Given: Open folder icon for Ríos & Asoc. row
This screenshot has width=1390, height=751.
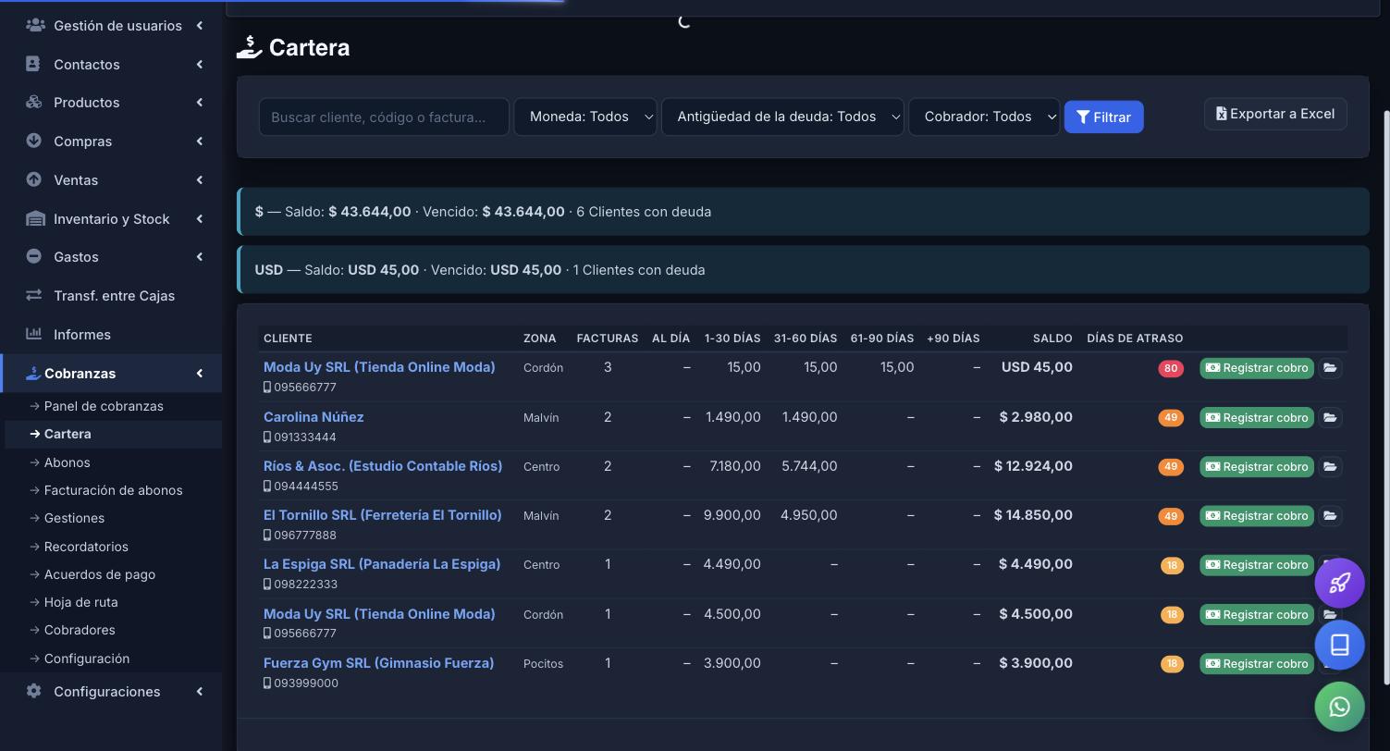Looking at the screenshot, I should coord(1330,466).
